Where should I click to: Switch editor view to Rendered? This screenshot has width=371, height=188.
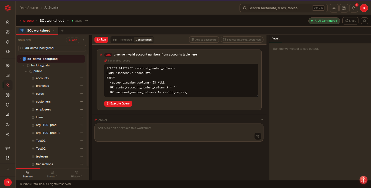[x=126, y=40]
